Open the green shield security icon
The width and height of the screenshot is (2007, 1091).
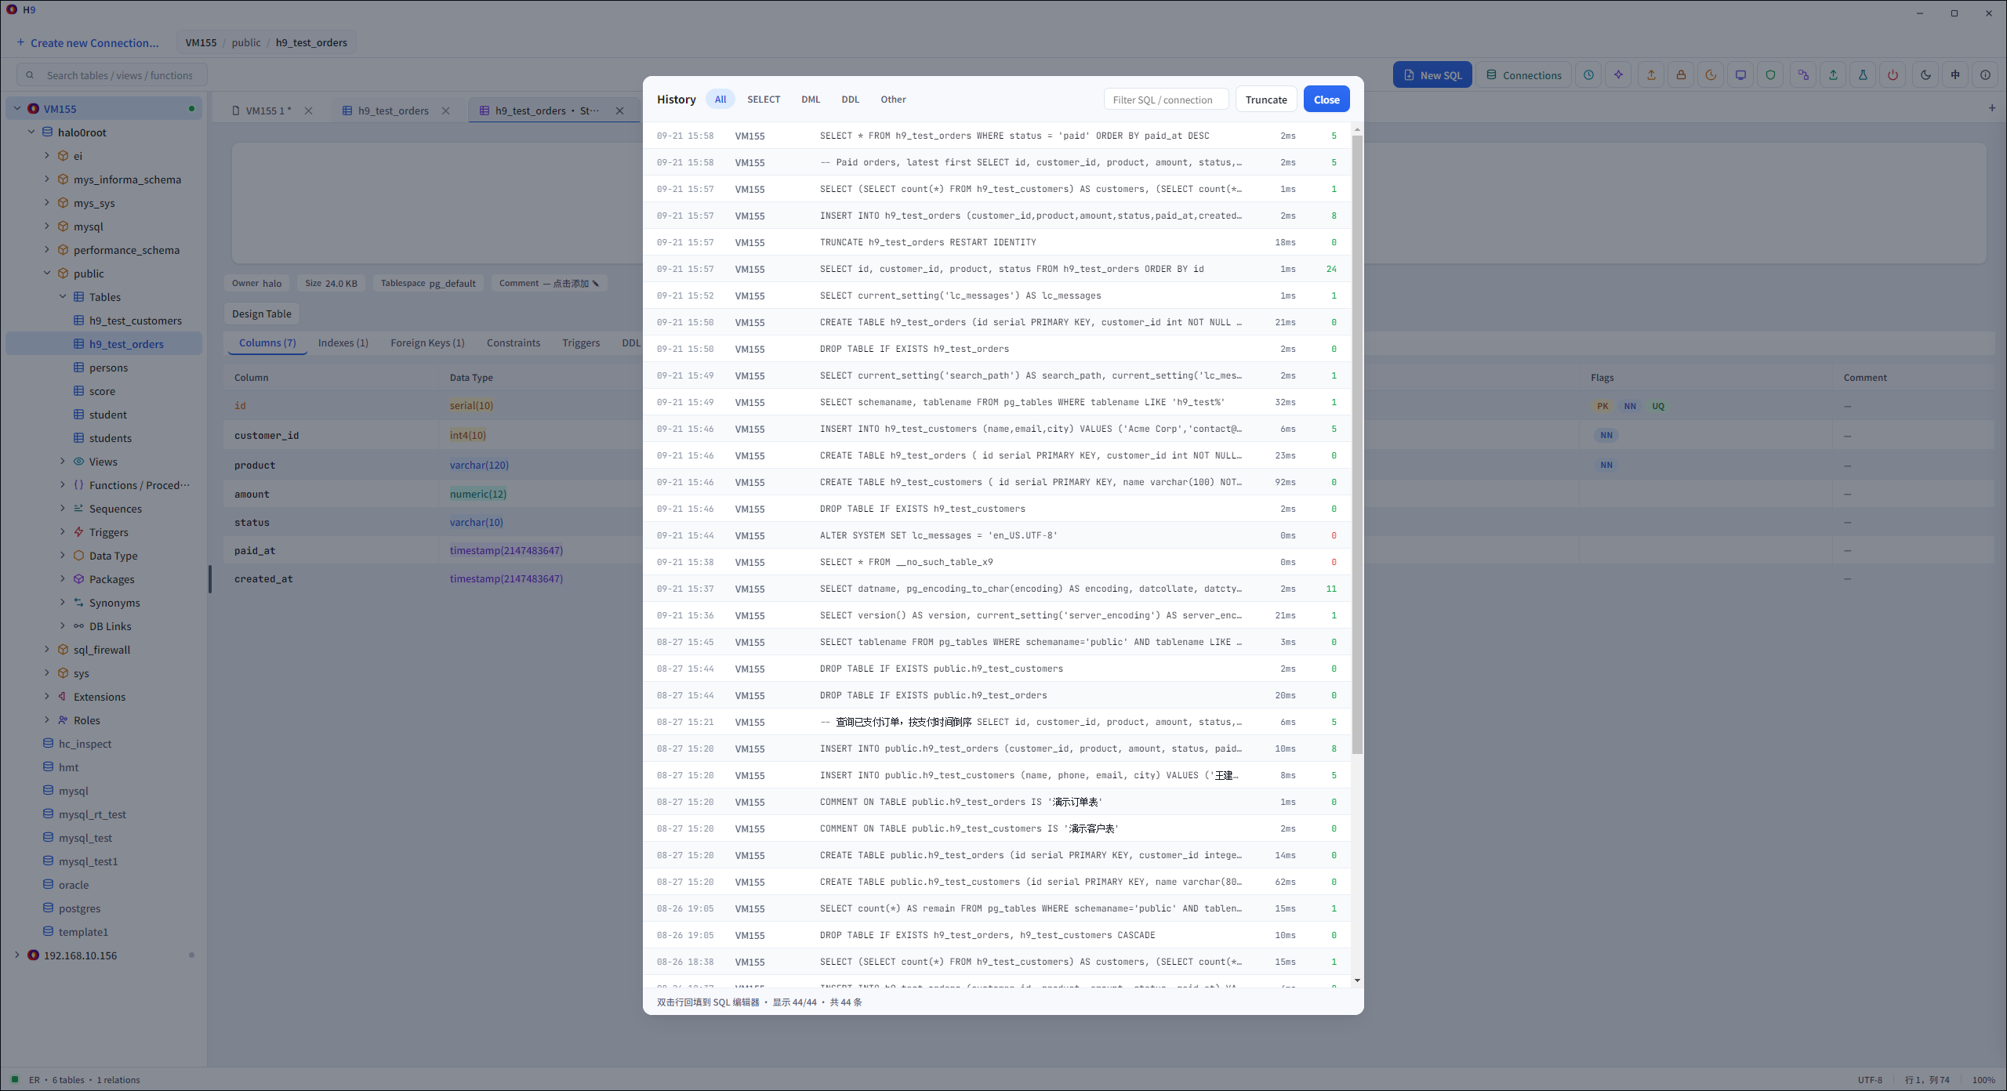point(1770,75)
